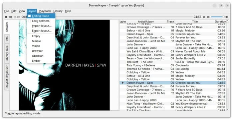Sort by Track column header
The width and height of the screenshot is (233, 120).
(x=170, y=22)
